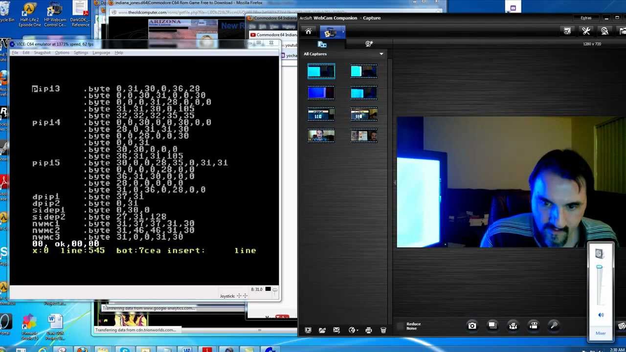Open Half-Life 2 Episode One desktop shortcut
This screenshot has height=352, width=626.
29,15
